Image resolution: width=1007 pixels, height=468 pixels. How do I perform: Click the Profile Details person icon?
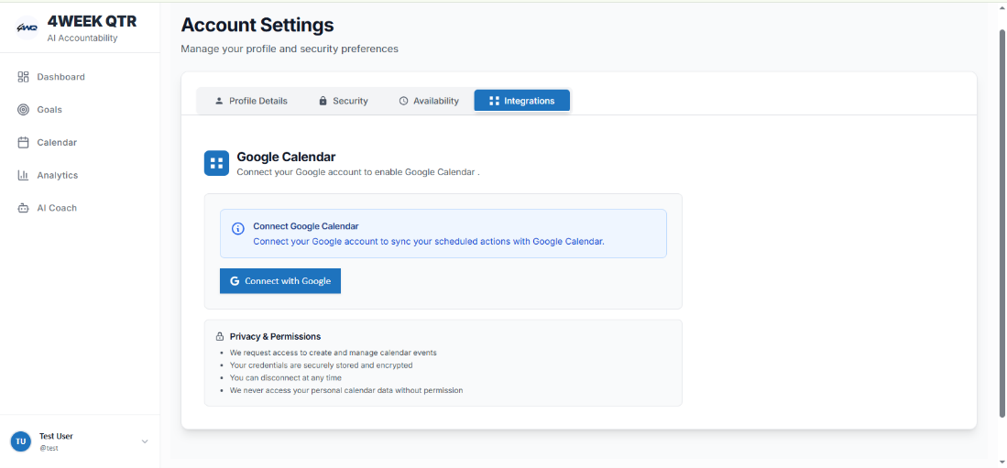click(x=219, y=101)
